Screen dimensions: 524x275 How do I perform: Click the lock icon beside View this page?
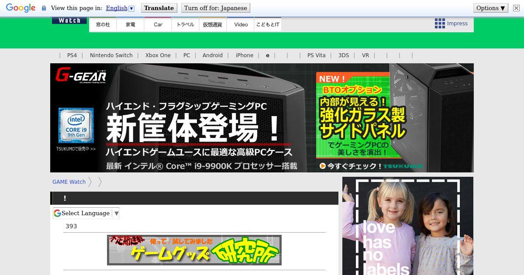(x=44, y=8)
